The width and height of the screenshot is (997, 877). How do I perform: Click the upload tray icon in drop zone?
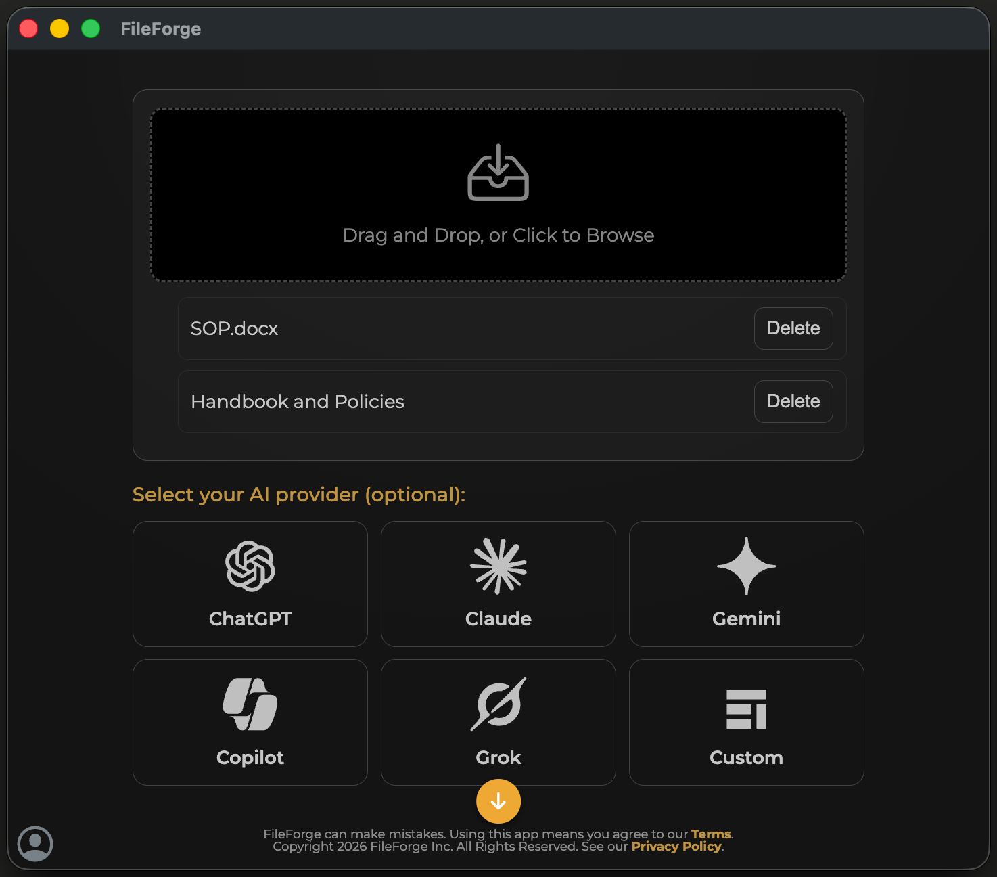click(x=498, y=173)
